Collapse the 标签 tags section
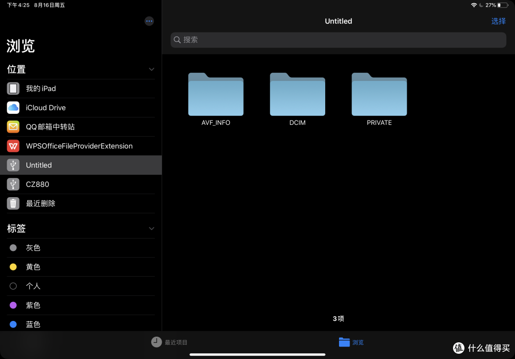The height and width of the screenshot is (359, 515). click(152, 229)
